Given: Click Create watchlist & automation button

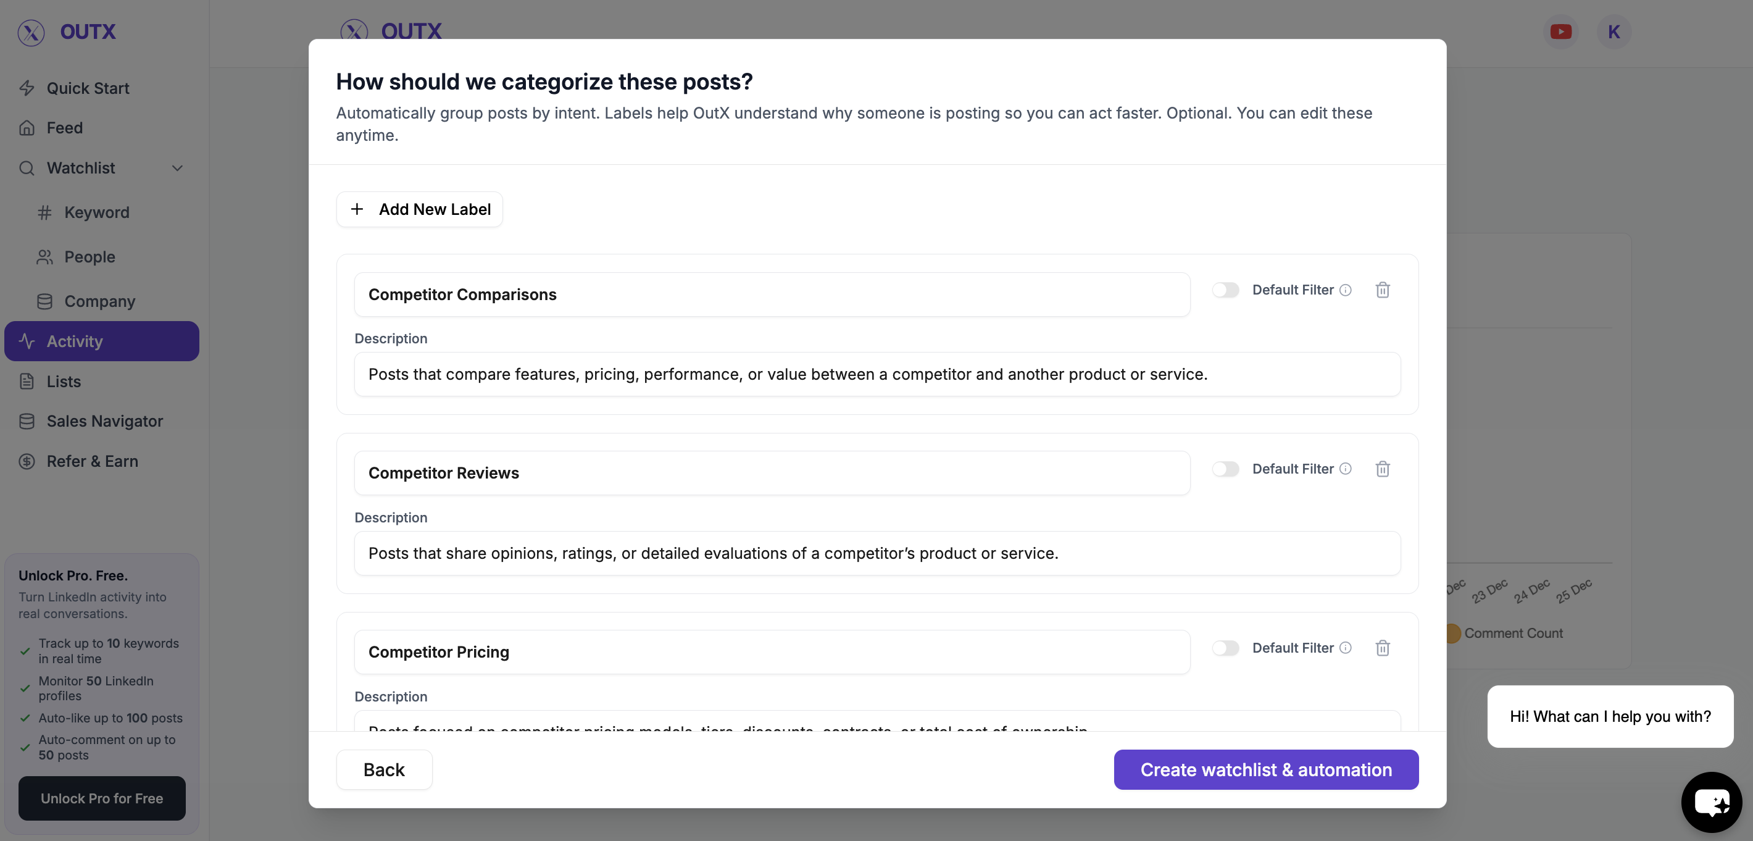Looking at the screenshot, I should tap(1266, 769).
